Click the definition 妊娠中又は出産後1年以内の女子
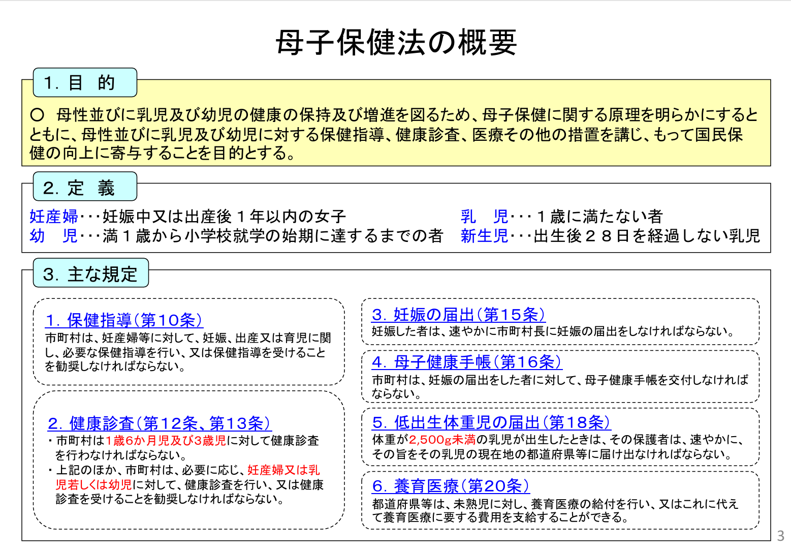 coord(225,217)
